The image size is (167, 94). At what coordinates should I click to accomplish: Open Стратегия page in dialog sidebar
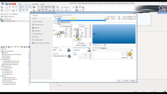pos(36,28)
